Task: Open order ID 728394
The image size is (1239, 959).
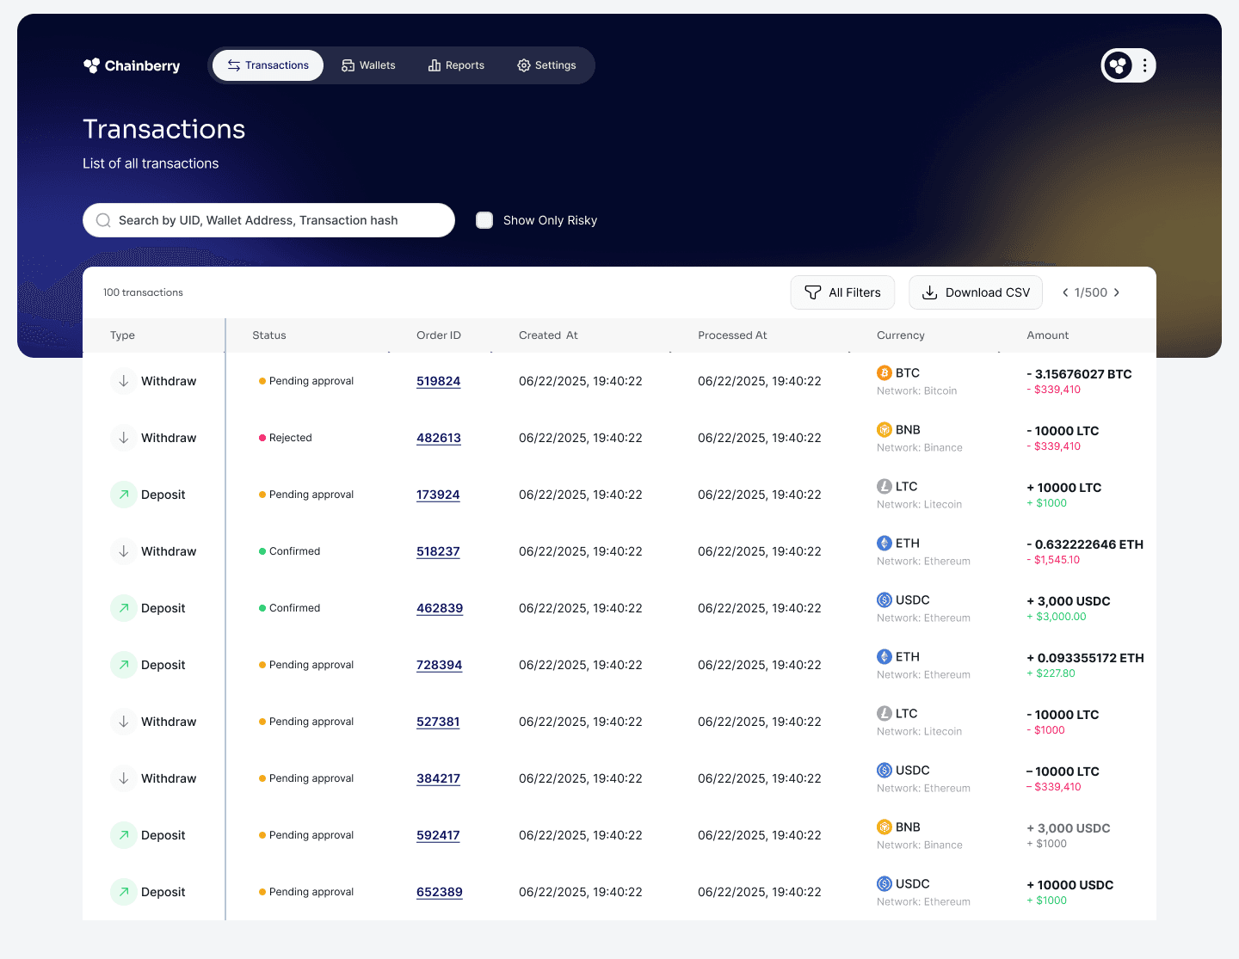Action: [x=440, y=665]
